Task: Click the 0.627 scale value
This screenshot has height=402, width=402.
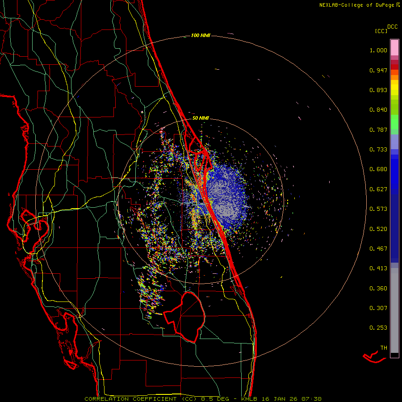Action: 378,189
